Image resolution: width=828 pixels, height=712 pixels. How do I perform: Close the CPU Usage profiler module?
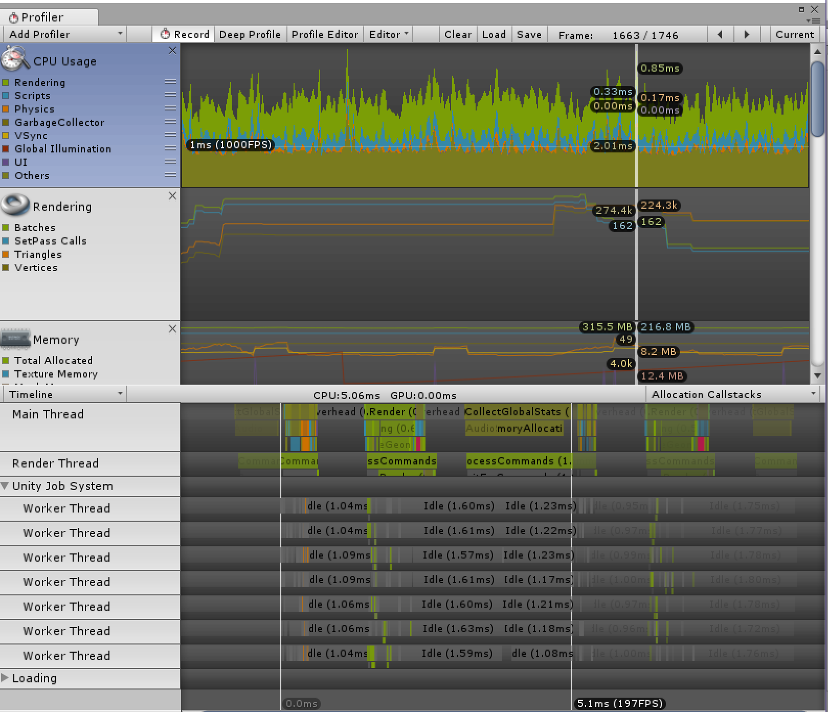(x=172, y=51)
